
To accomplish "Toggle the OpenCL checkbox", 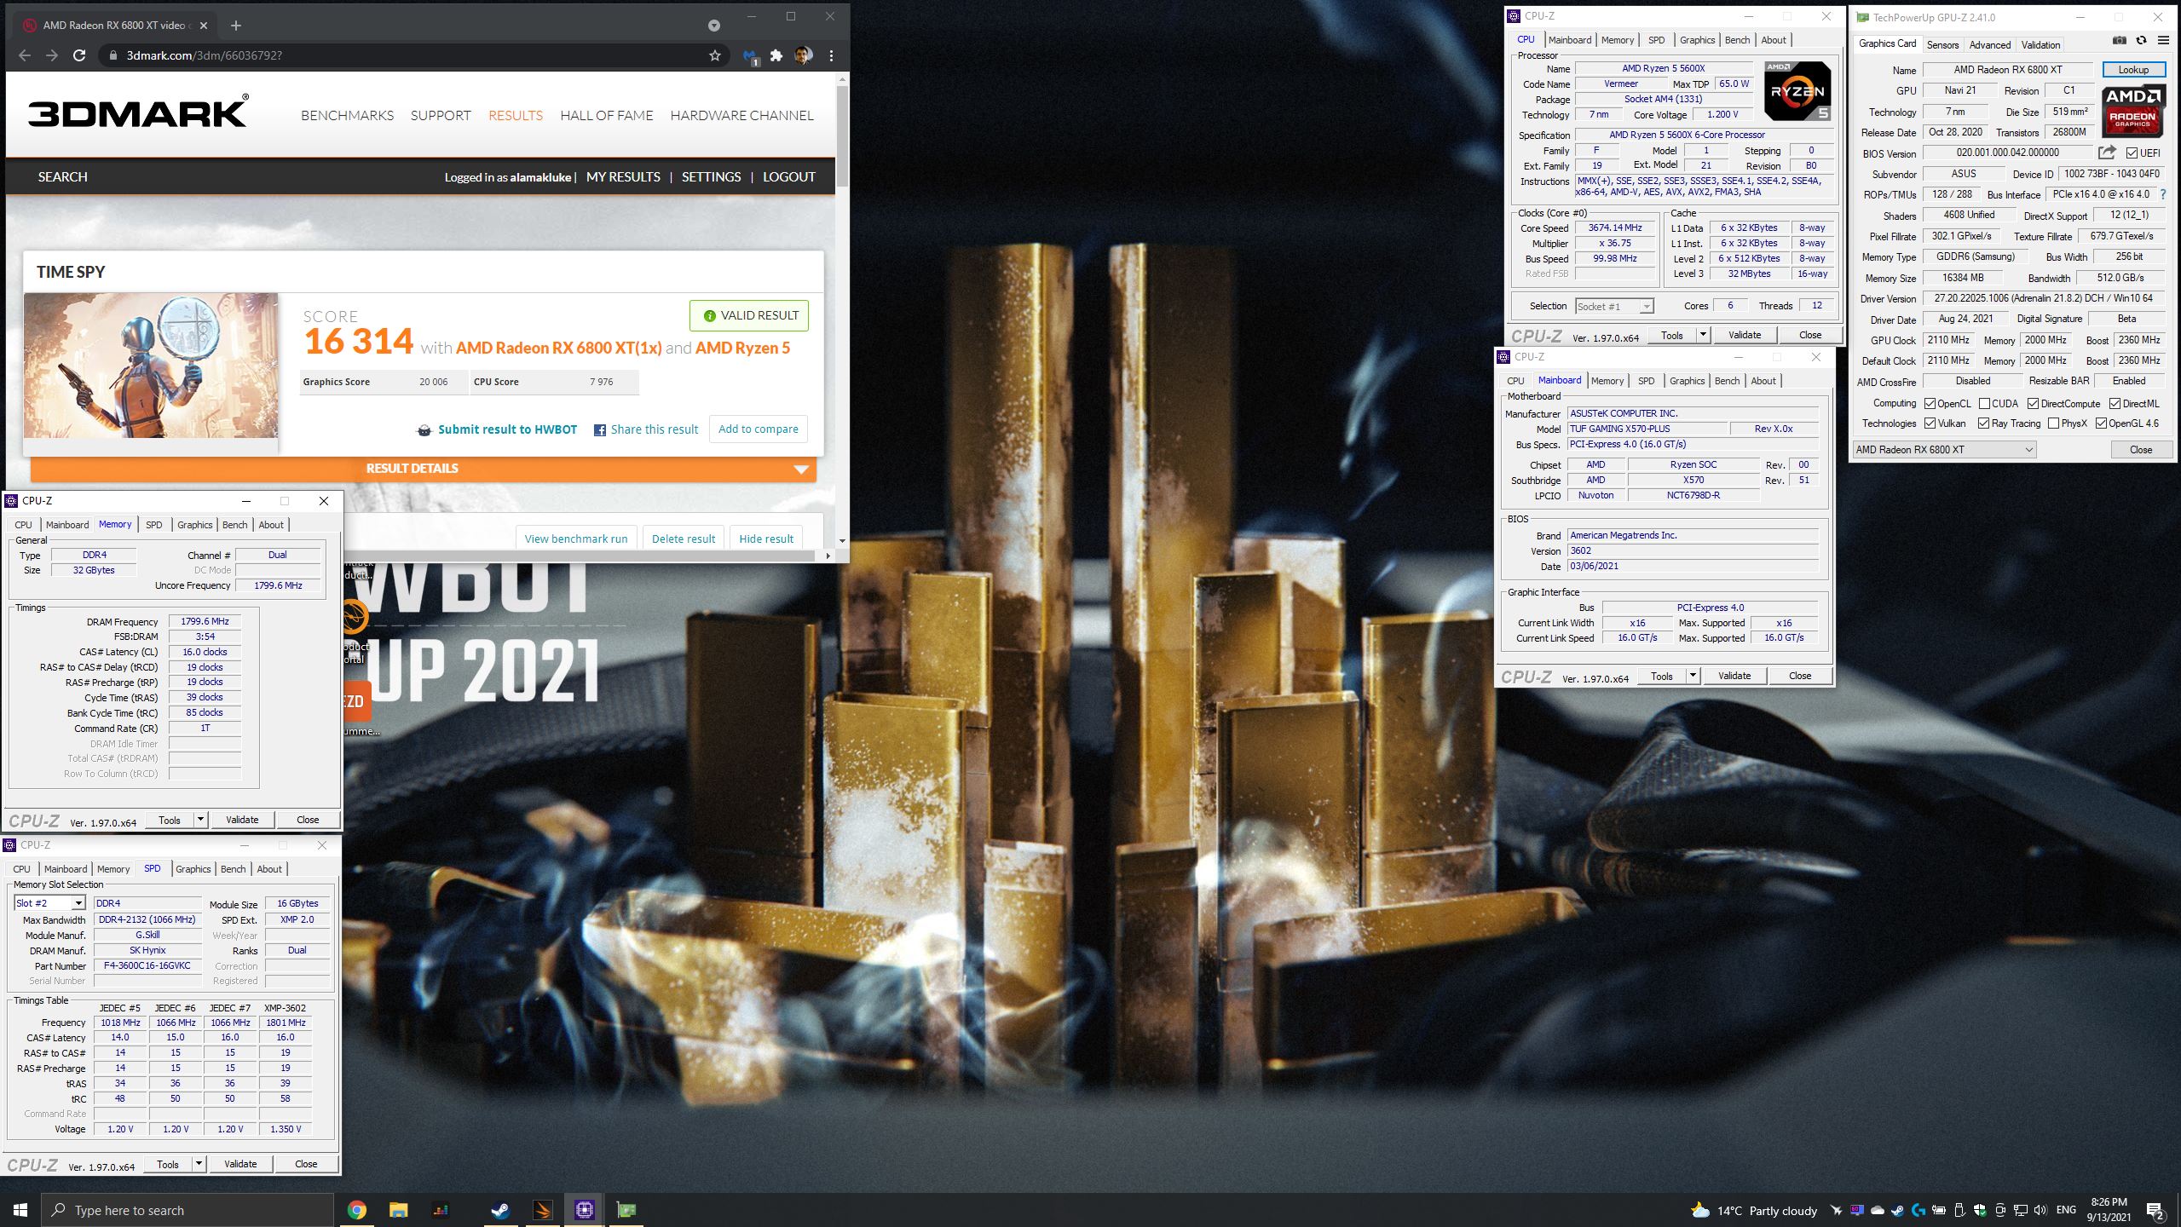I will pyautogui.click(x=1930, y=404).
